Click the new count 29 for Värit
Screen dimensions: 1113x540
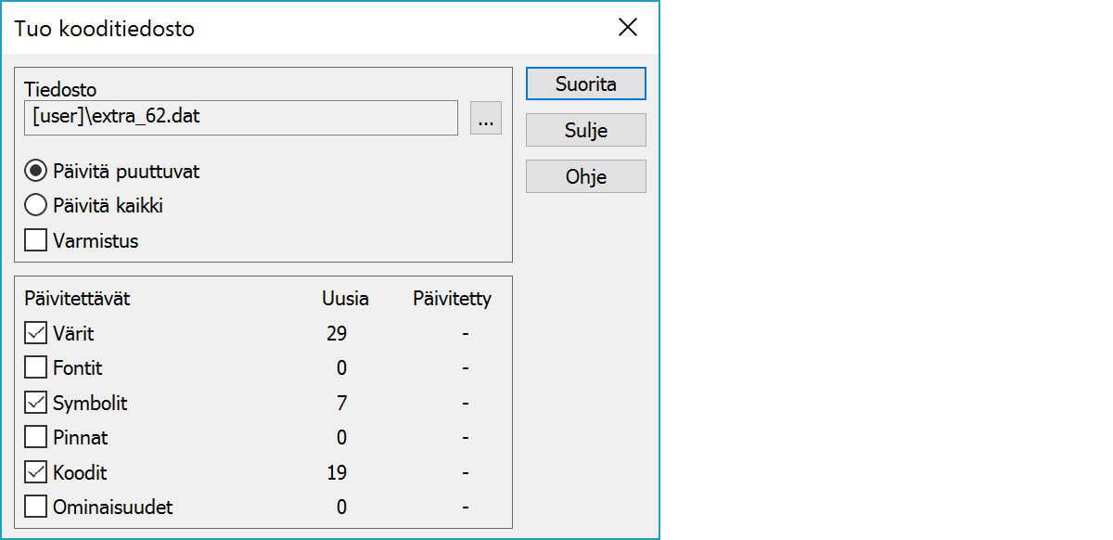[337, 333]
